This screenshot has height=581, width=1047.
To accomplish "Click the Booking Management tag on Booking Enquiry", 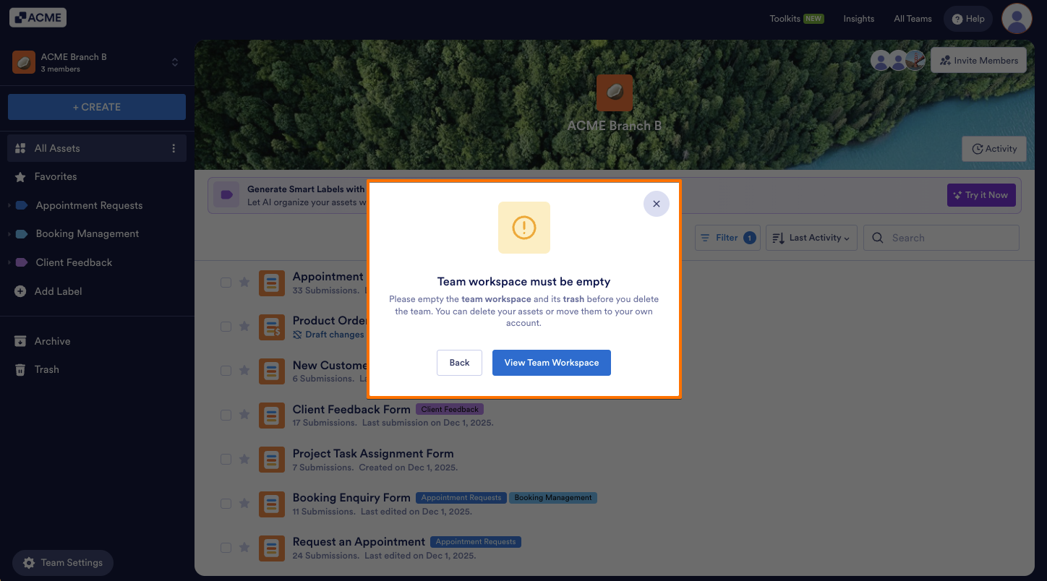I will 553,497.
